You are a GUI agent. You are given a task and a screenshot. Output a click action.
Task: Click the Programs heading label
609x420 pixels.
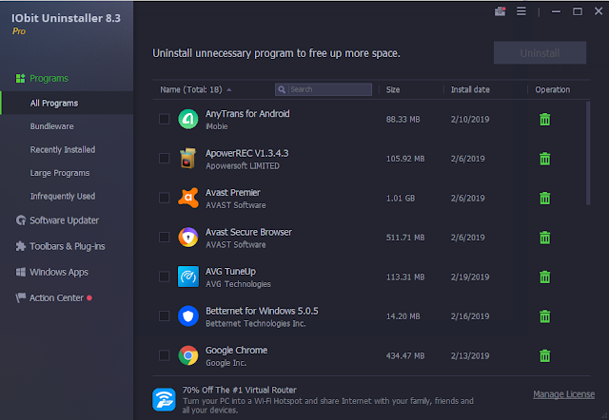[49, 78]
